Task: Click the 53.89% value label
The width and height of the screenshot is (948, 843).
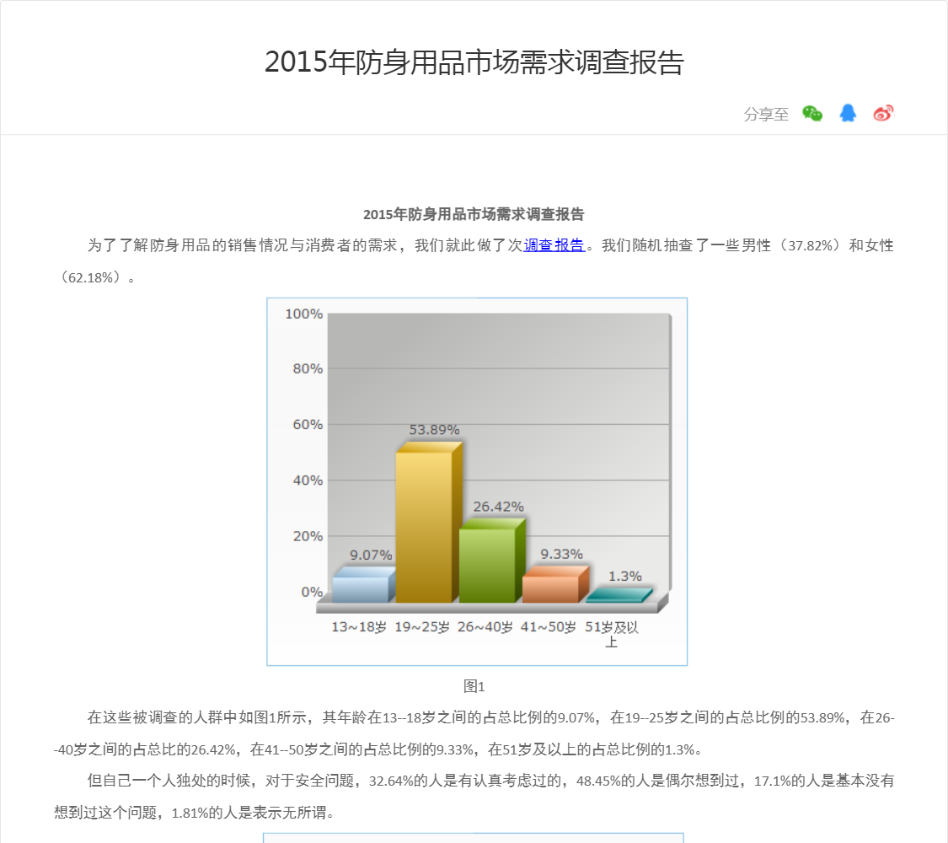Action: (434, 430)
